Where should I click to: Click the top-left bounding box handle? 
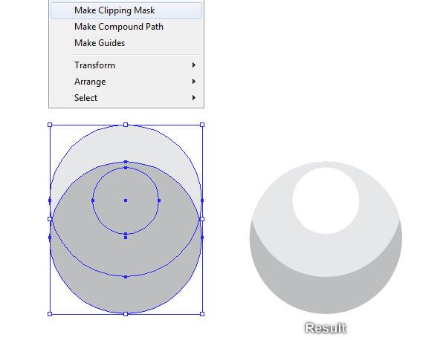[50, 125]
